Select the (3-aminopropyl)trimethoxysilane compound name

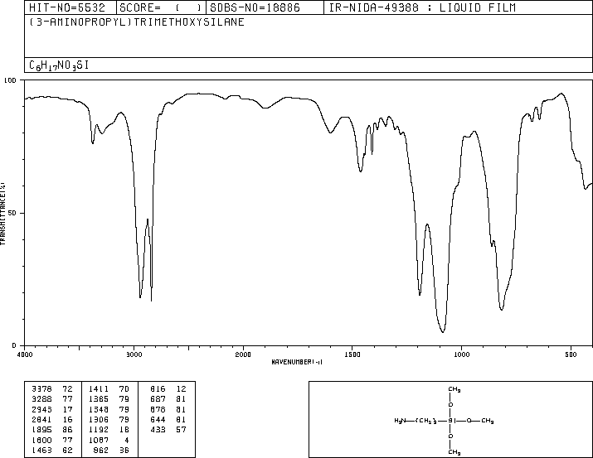coord(137,22)
